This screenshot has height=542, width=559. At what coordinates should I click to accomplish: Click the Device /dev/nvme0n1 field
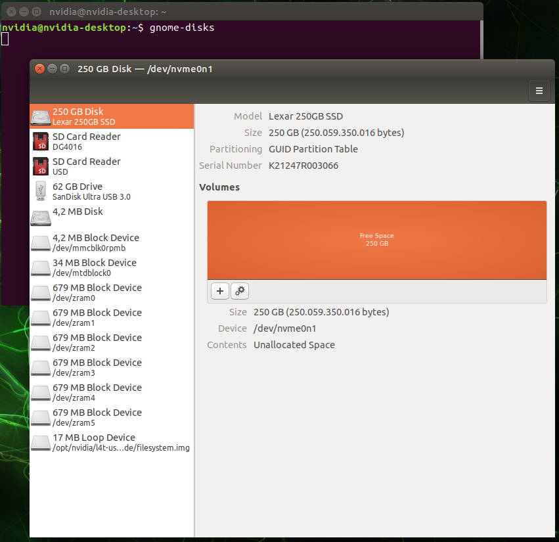pyautogui.click(x=289, y=328)
